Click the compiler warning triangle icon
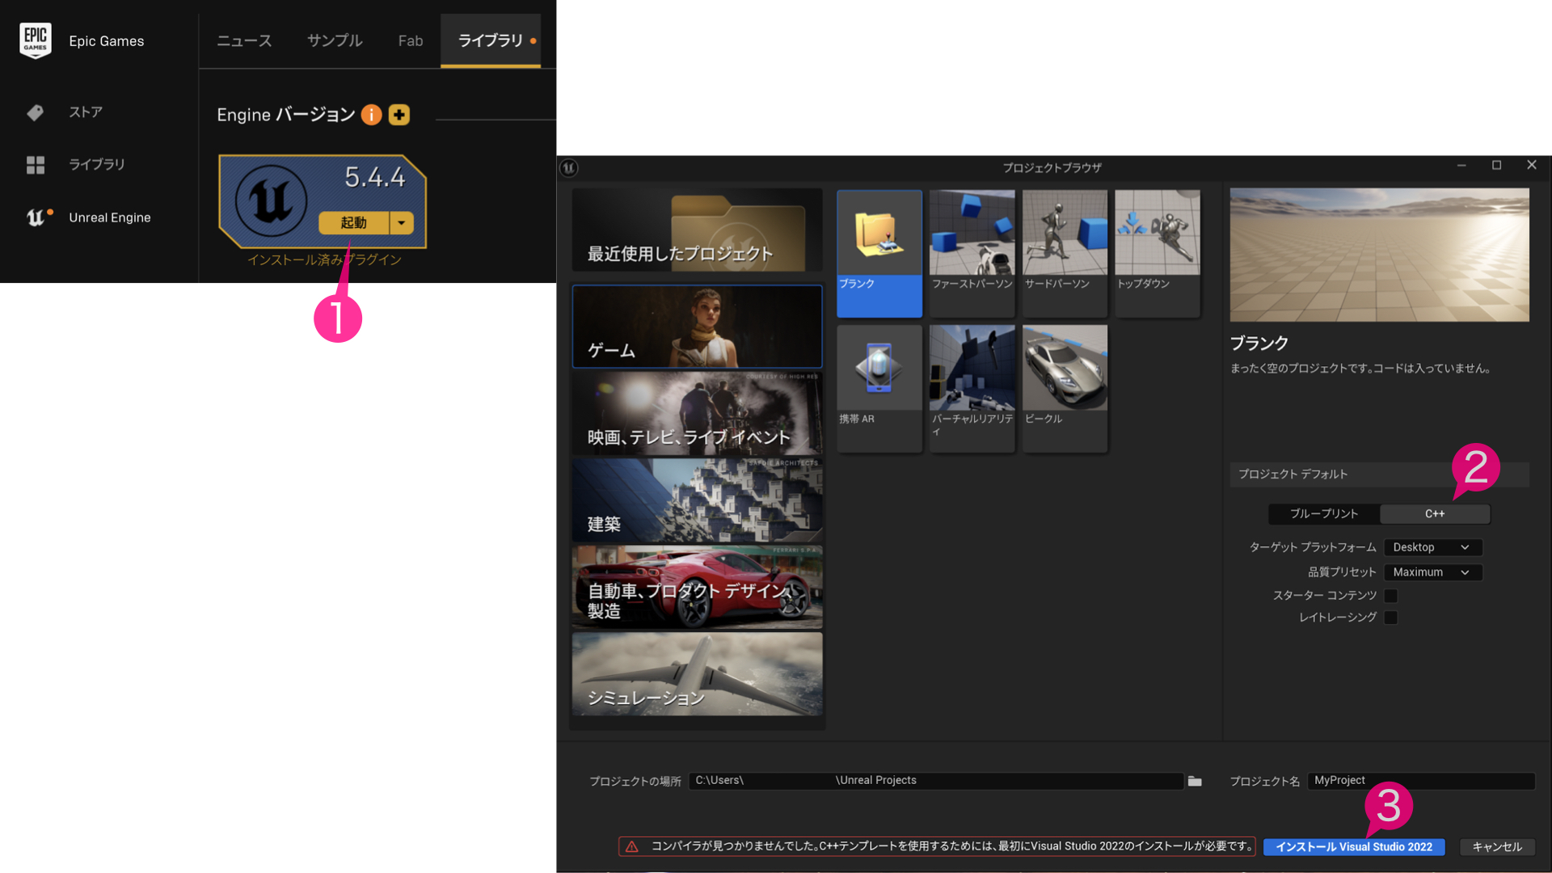The image size is (1552, 873). [632, 846]
